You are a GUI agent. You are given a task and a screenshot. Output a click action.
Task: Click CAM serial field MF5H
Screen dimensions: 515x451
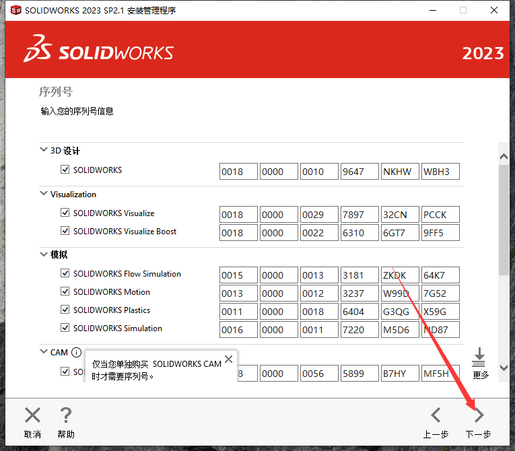tap(440, 373)
